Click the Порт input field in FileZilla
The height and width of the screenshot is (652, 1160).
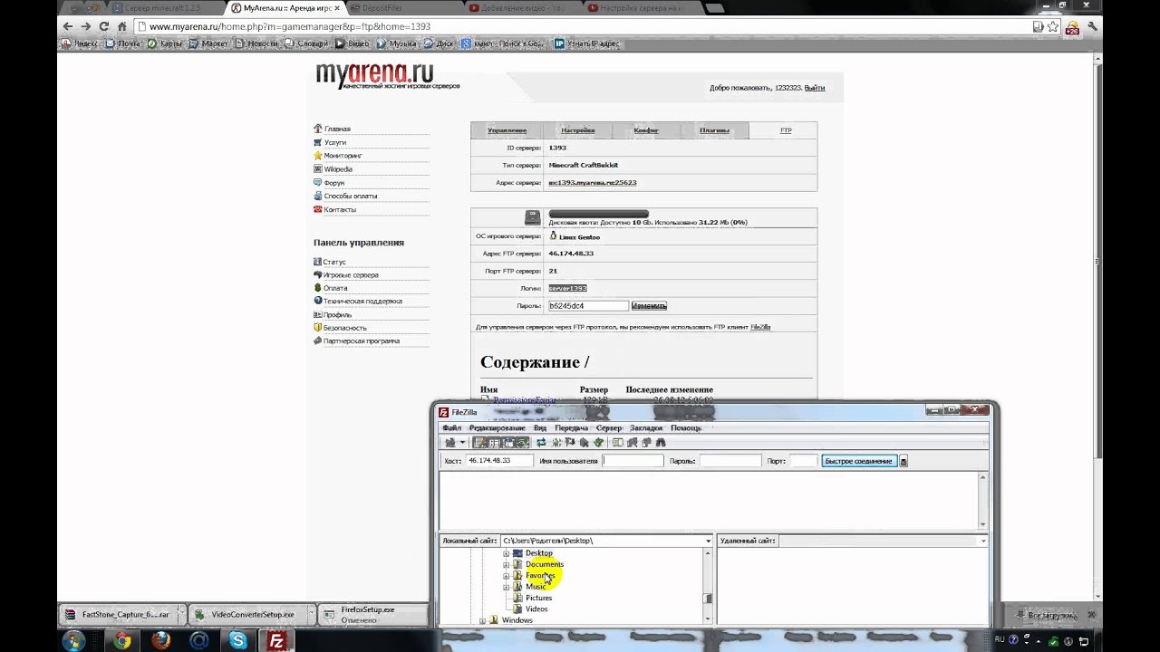804,461
